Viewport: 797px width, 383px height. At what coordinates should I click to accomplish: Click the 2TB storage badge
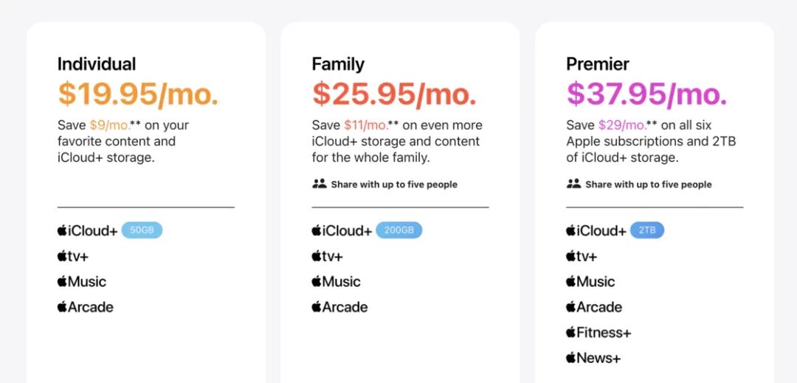click(x=647, y=231)
